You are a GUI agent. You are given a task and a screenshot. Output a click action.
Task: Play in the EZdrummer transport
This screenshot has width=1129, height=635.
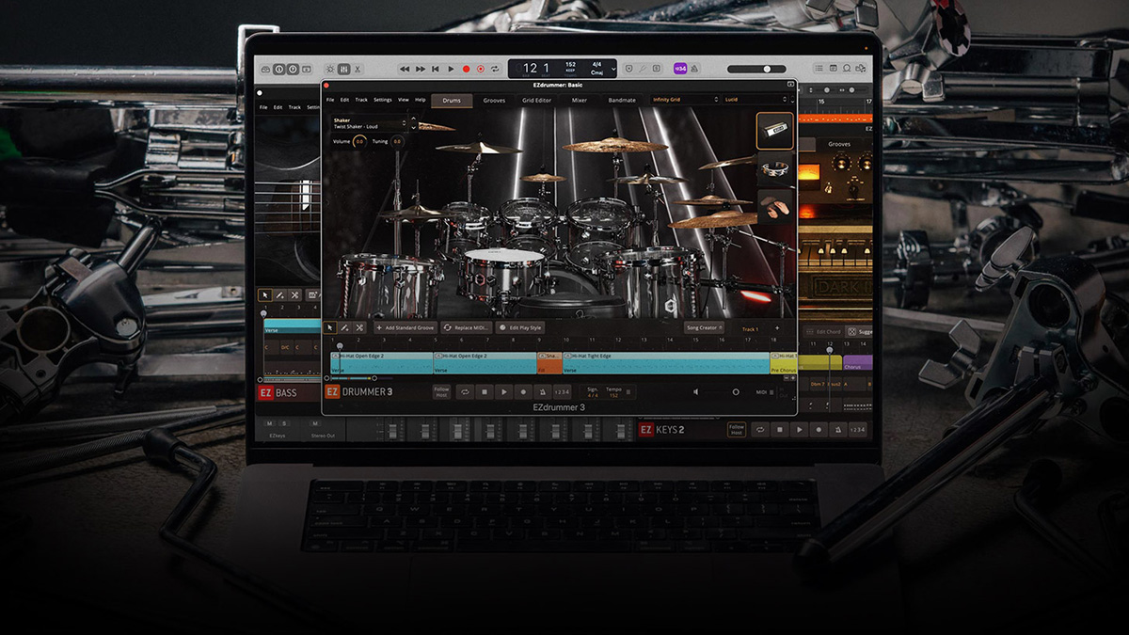503,391
